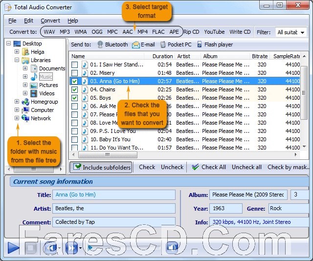Click the volume speaker icon
The height and width of the screenshot is (261, 313).
point(172,248)
